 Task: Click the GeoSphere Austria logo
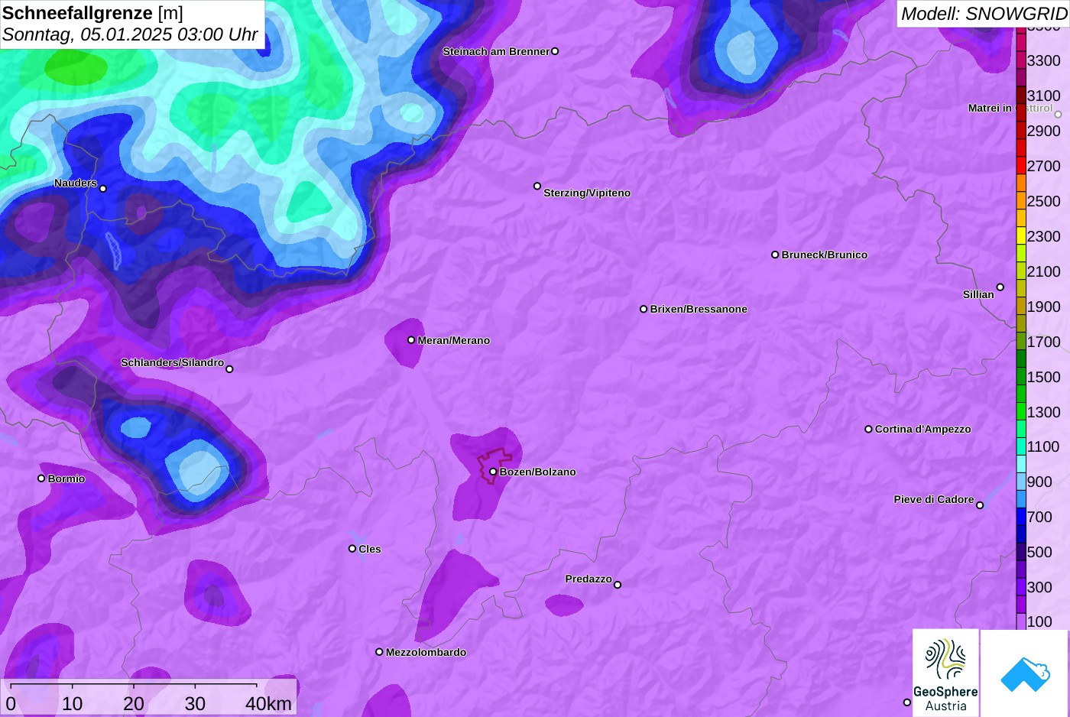coord(945,673)
